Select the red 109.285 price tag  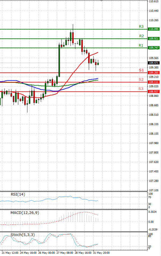point(154,73)
